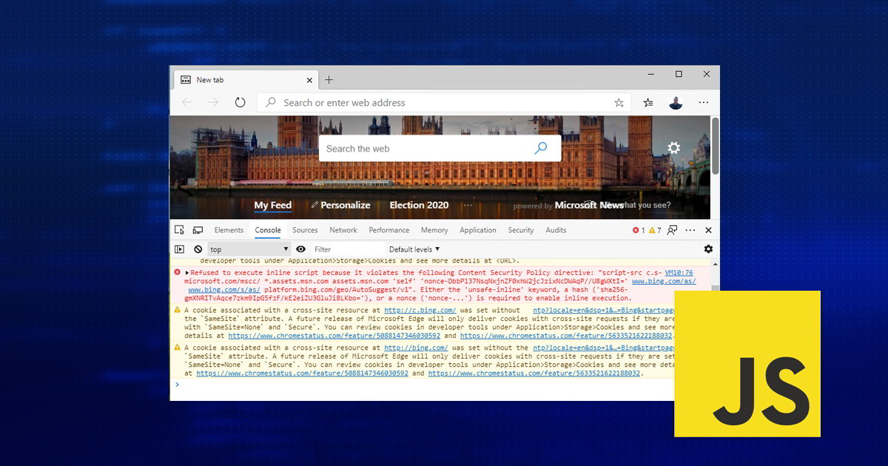
Task: Switch to the Performance tab
Action: point(389,230)
